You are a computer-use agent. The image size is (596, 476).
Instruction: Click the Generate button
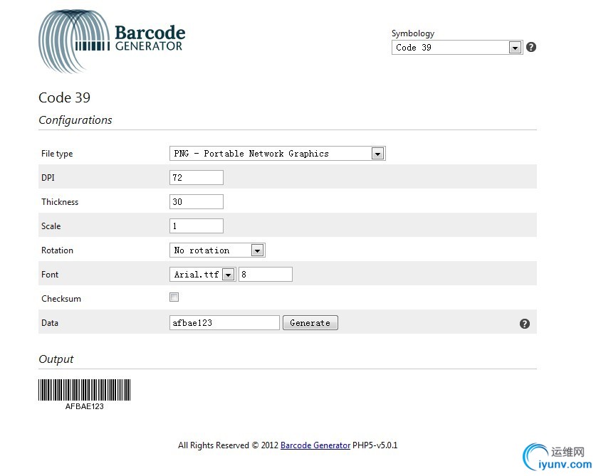click(310, 323)
